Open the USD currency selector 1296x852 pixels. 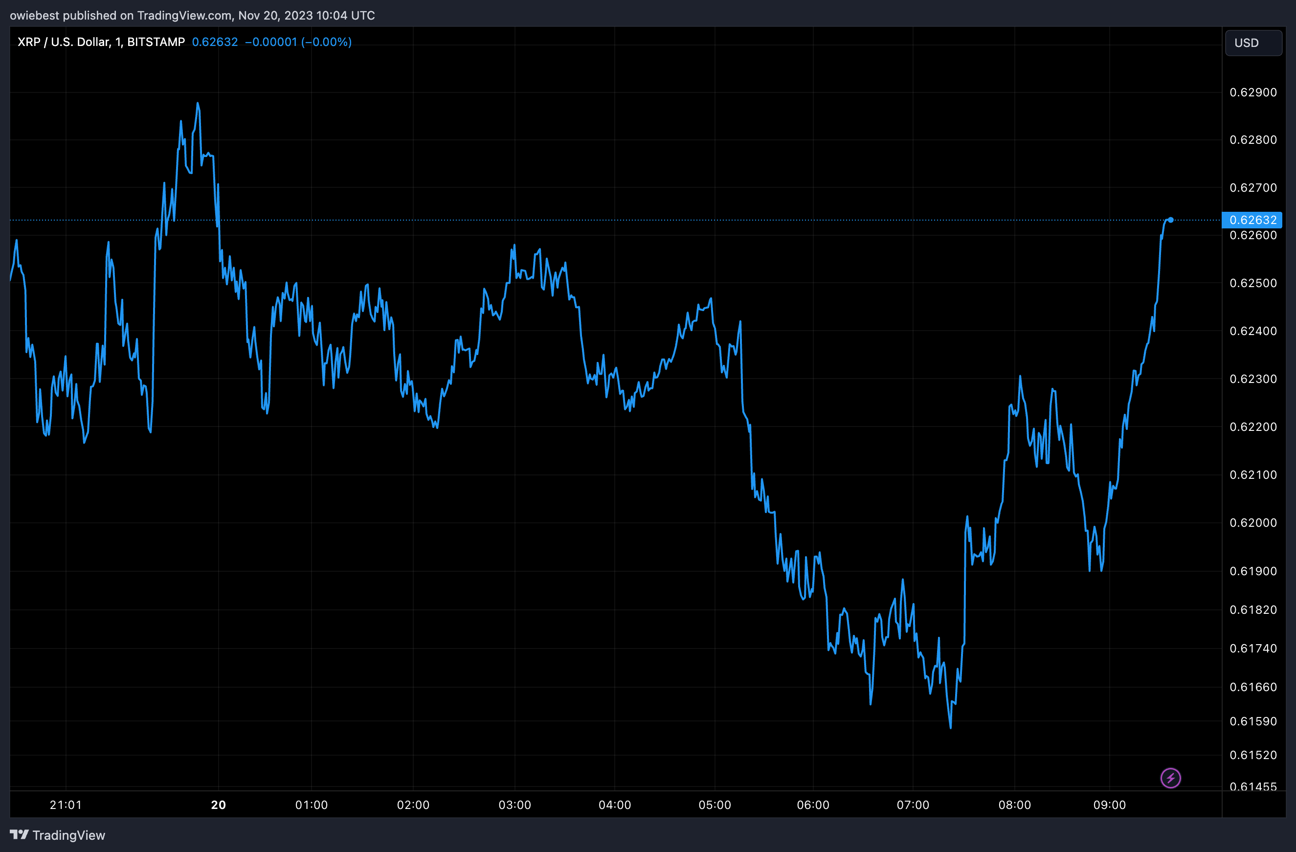(x=1253, y=43)
